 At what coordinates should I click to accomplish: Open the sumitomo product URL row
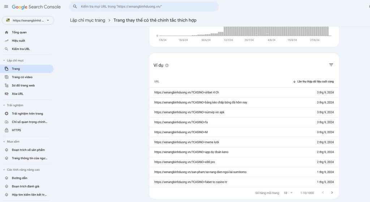click(200, 172)
